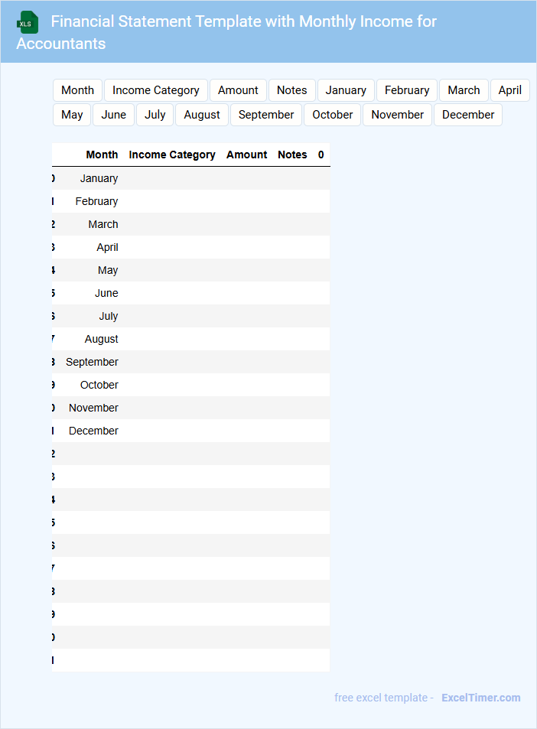
Task: Select the Notes column header in table
Action: pyautogui.click(x=292, y=155)
